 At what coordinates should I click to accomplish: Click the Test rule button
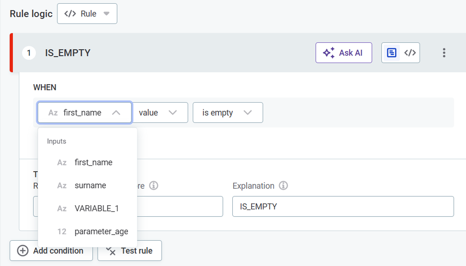pyautogui.click(x=129, y=250)
